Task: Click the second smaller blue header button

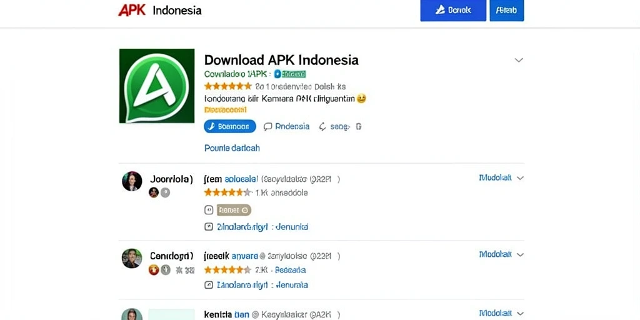Action: point(506,10)
